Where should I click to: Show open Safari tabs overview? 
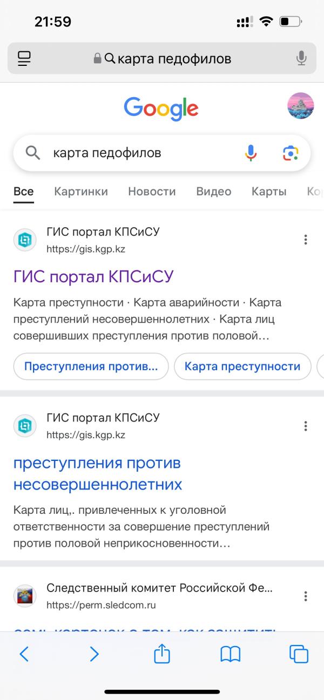click(x=299, y=654)
